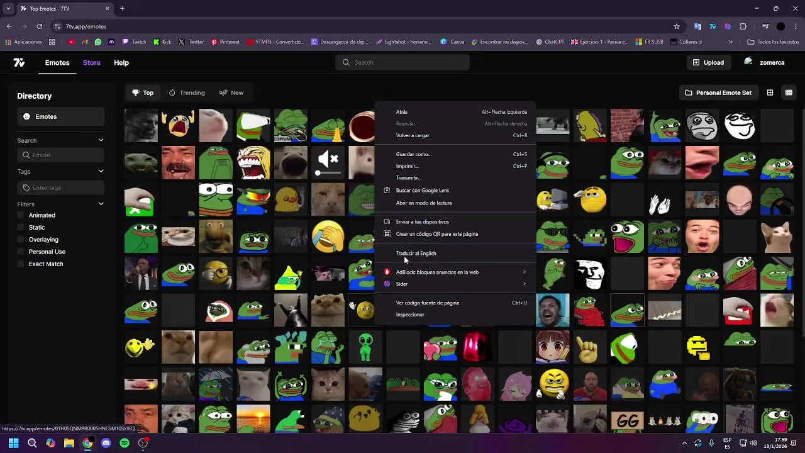Expand AdBlock submenu in context menu

click(455, 272)
